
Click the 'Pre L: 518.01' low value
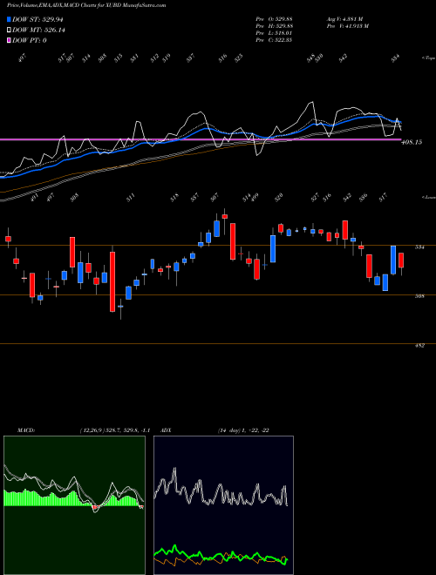tap(274, 33)
